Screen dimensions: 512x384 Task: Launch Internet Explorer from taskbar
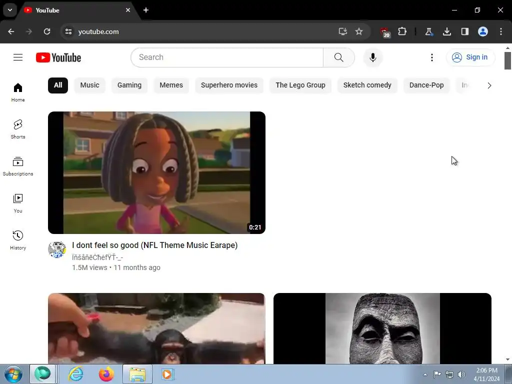point(76,374)
